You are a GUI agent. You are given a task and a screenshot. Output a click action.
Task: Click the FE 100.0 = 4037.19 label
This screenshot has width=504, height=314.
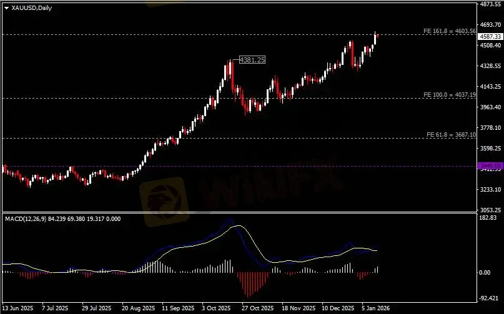(449, 94)
